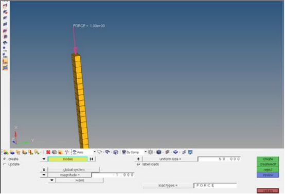
Task: Click the blue review button
Action: (x=268, y=175)
